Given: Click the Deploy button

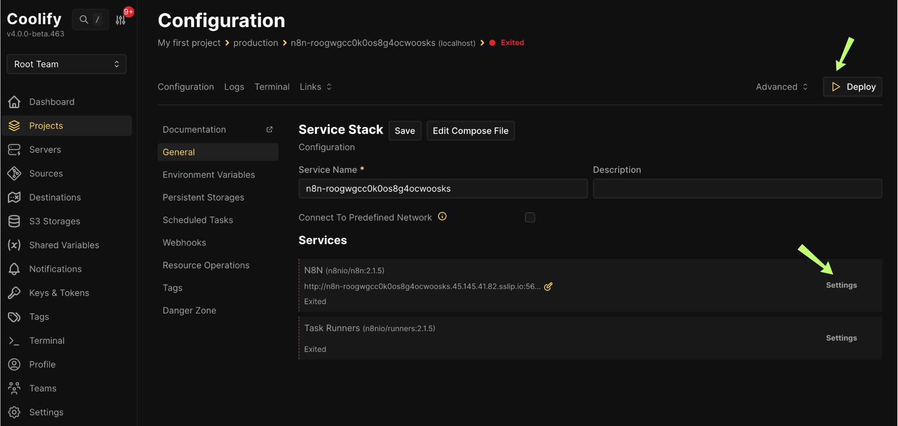Looking at the screenshot, I should (852, 87).
